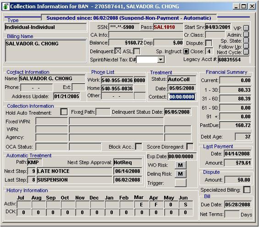Screen dimensions: 259x227
Task: Toggle the Block Acc. checkbox
Action: pos(138,146)
